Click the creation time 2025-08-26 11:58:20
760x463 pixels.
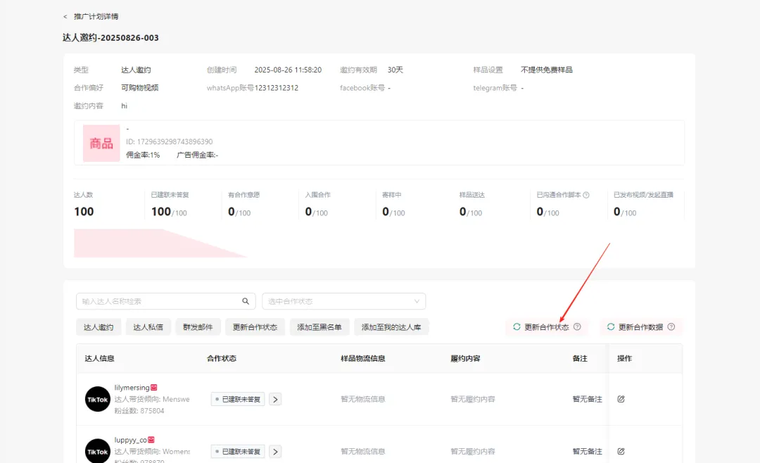click(288, 70)
